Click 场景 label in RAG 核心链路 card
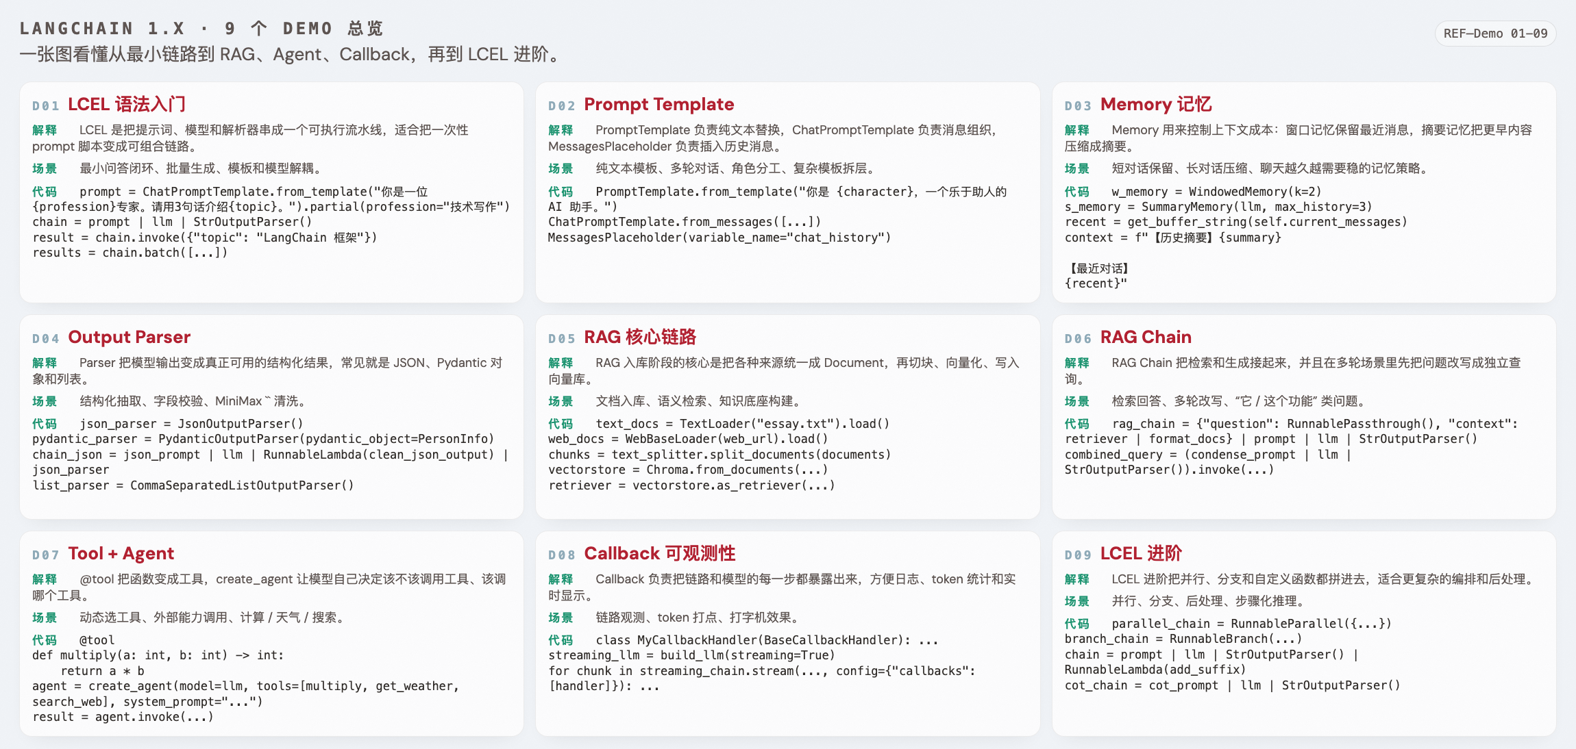 point(561,401)
